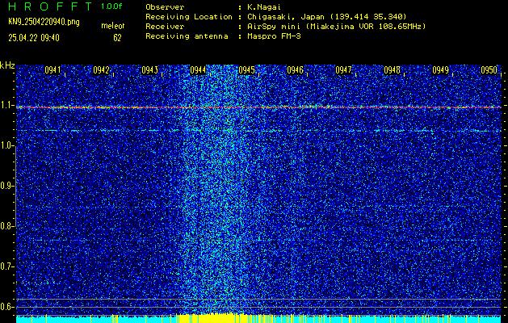
Task: Click the red carrier signal line
Action: (258, 107)
